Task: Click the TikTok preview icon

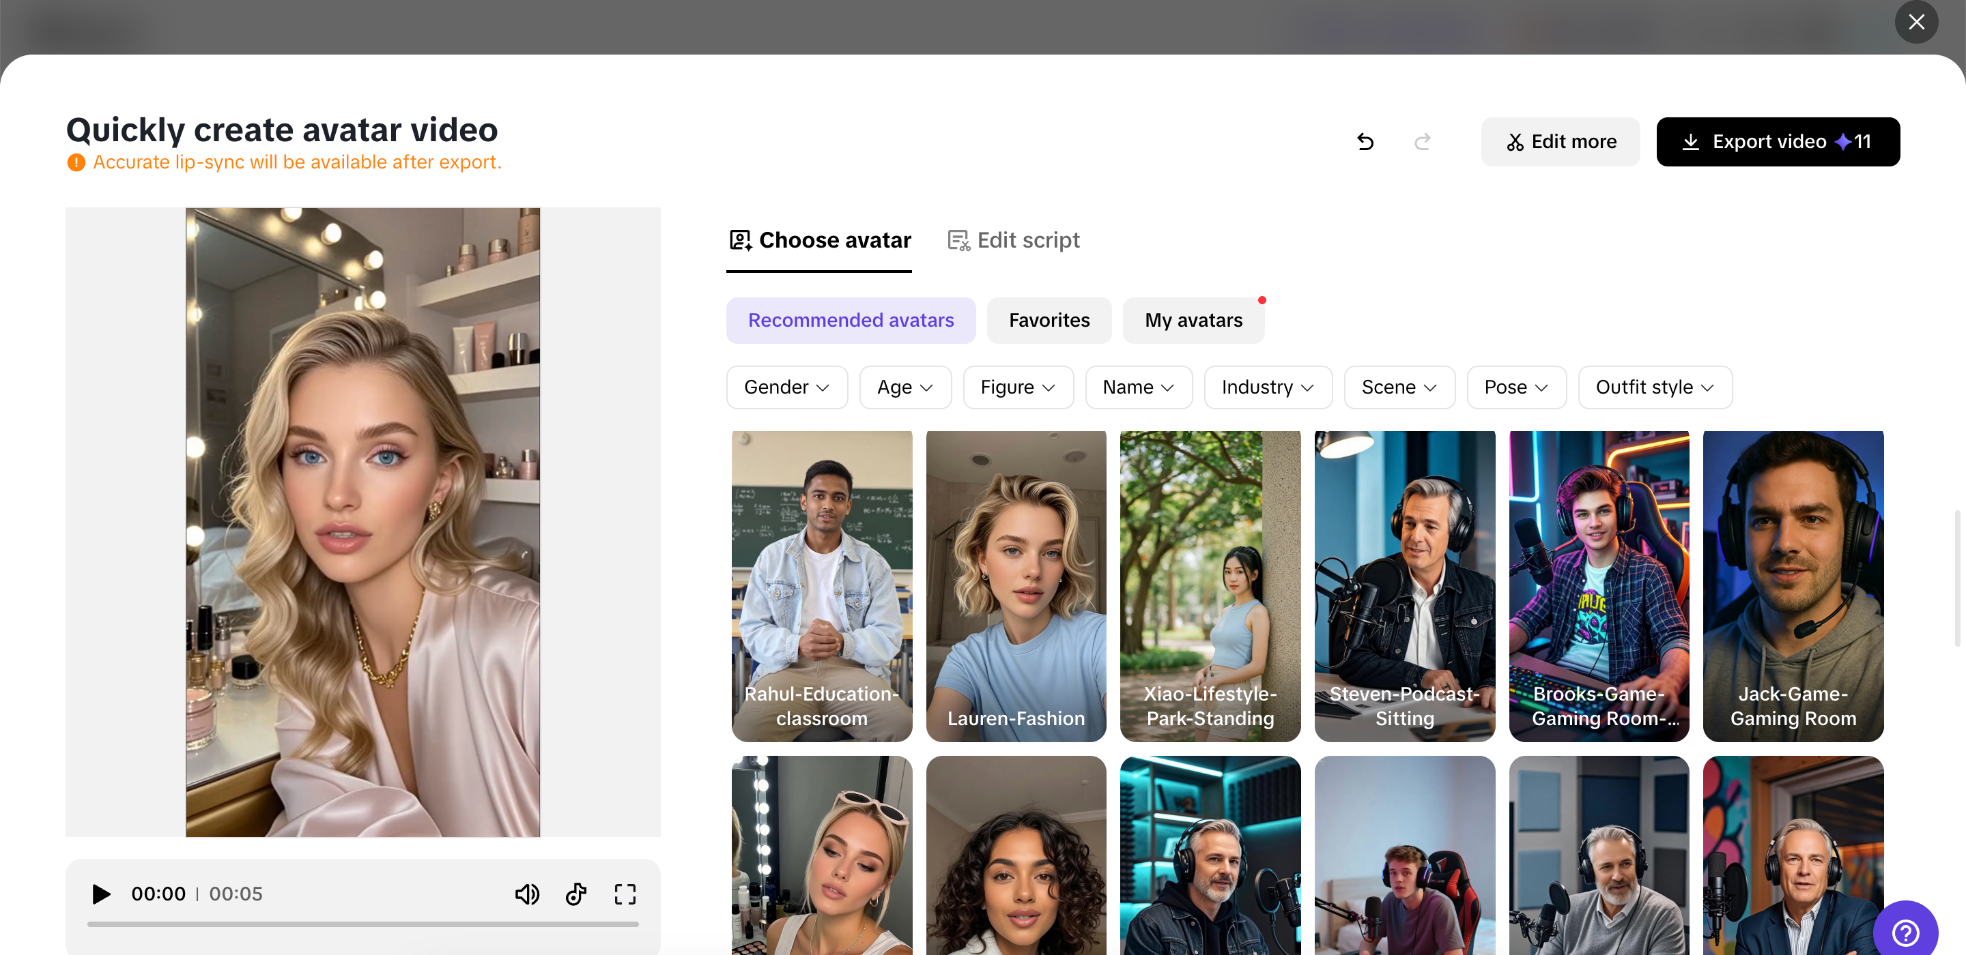Action: point(576,893)
